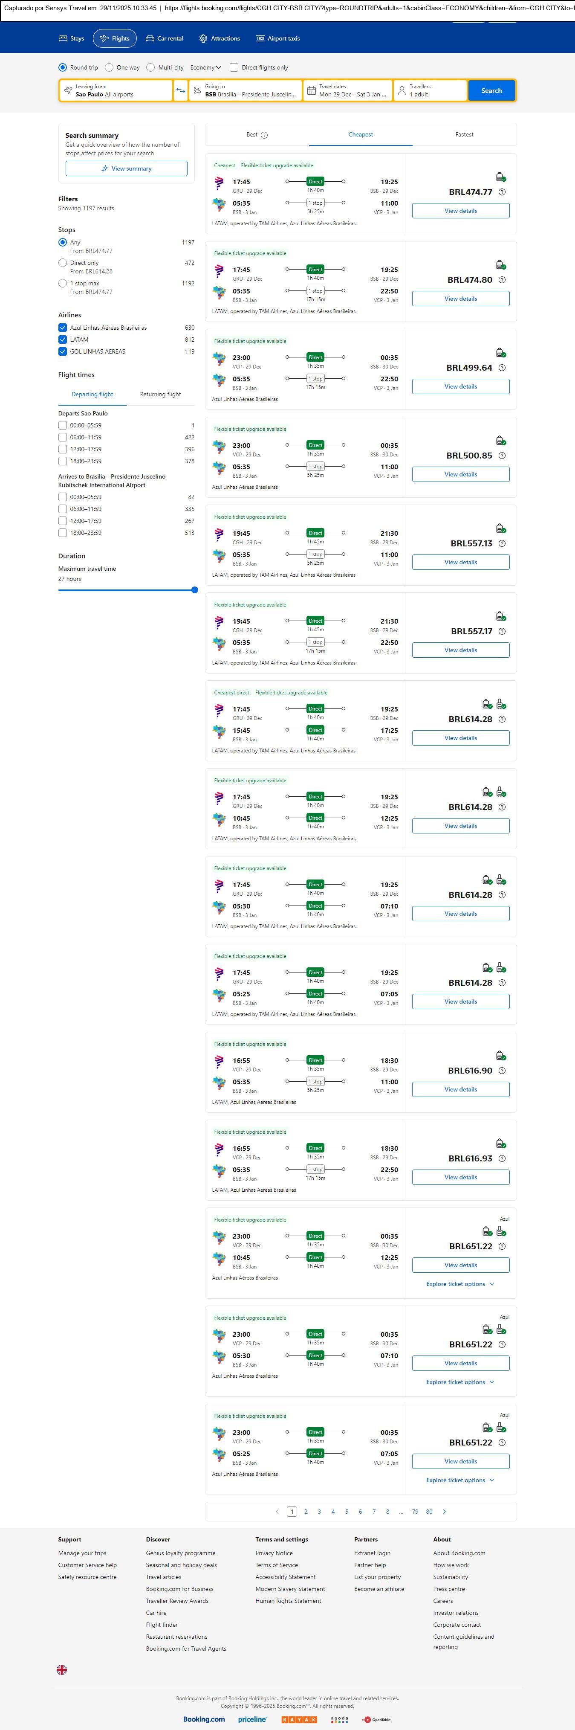Select the Direct only stops option
575x1730 pixels.
tap(62, 263)
